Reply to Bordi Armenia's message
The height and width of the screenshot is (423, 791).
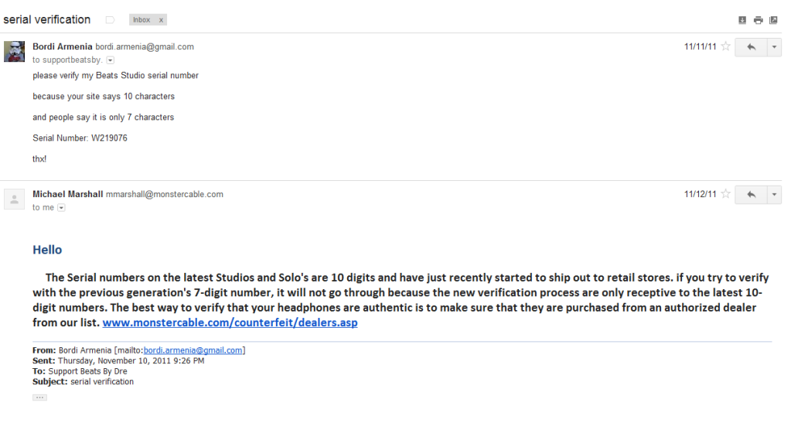751,47
